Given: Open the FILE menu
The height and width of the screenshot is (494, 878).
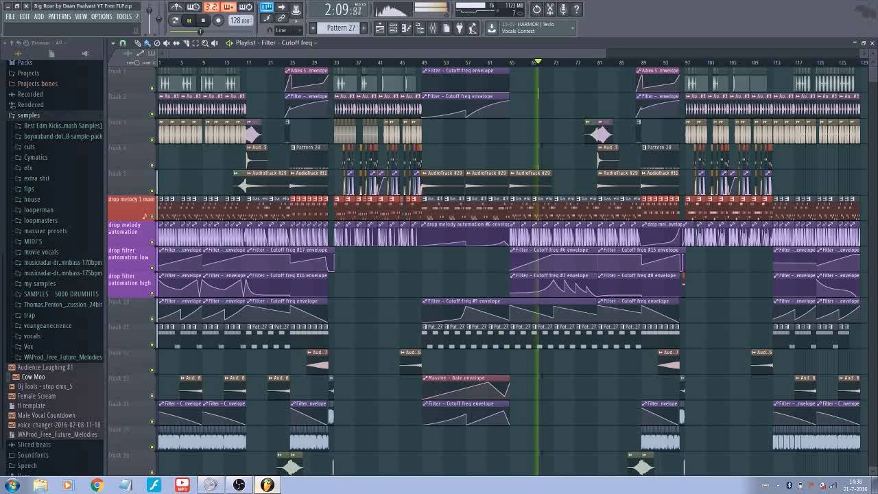Looking at the screenshot, I should pos(10,16).
